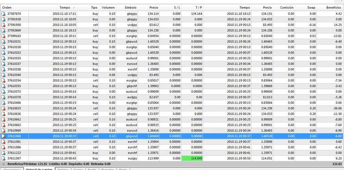Click the green T/P cell 114.049
The height and width of the screenshot is (170, 344).
click(192, 158)
